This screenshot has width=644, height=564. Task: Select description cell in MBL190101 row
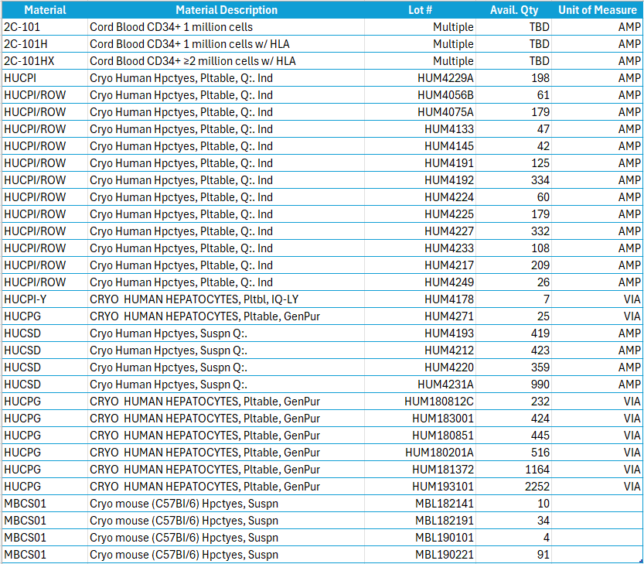(227, 538)
